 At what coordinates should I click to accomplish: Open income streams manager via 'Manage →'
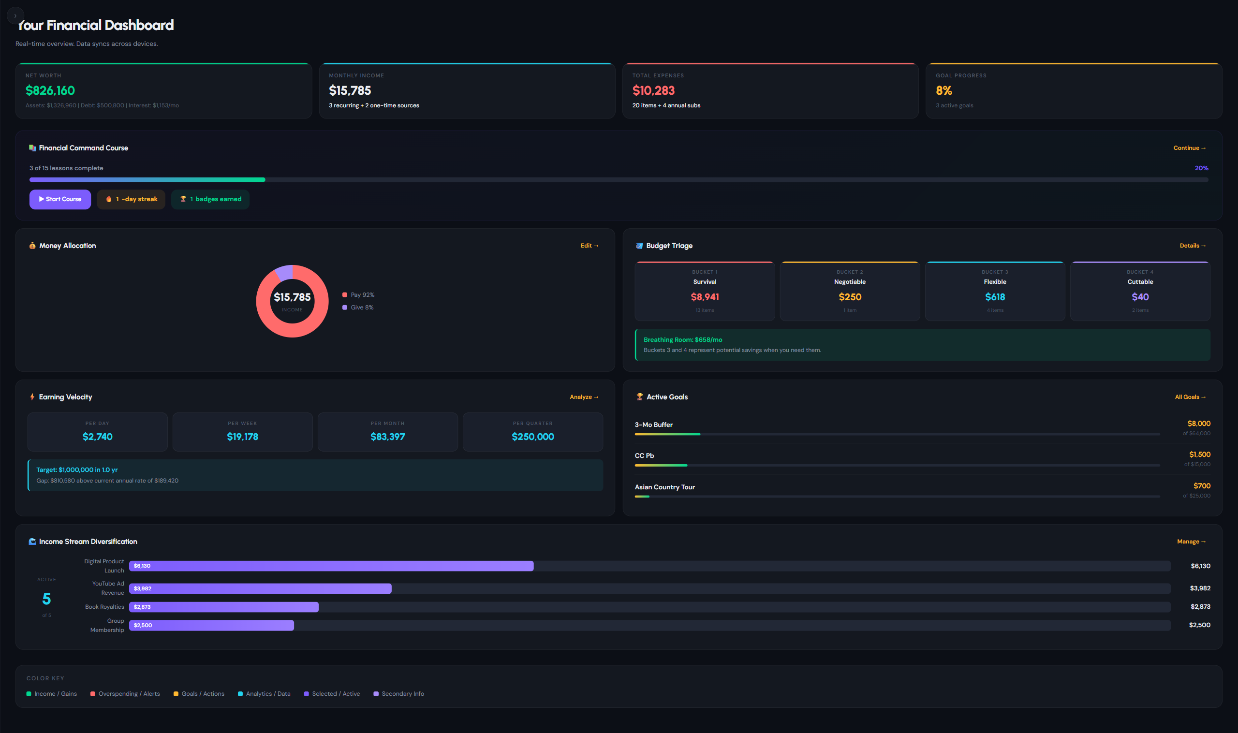(x=1191, y=541)
